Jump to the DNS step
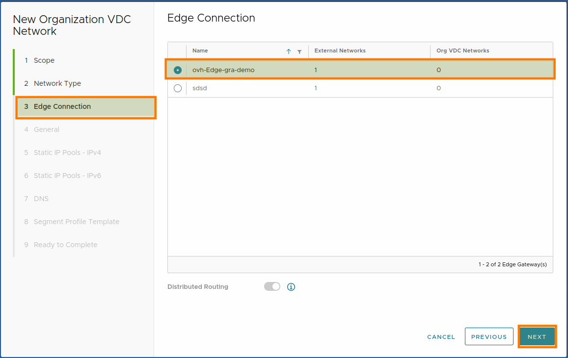 (x=41, y=198)
